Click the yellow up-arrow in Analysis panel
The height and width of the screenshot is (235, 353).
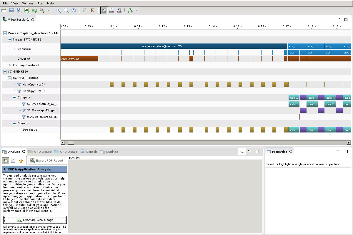pyautogui.click(x=21, y=161)
